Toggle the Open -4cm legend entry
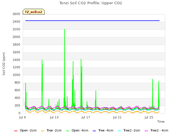 pos(77,131)
